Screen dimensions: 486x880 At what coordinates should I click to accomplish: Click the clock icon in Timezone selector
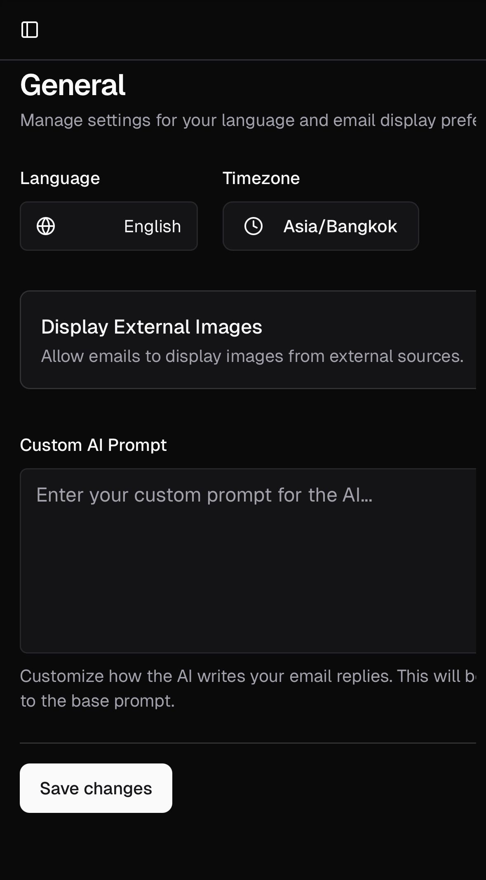pos(254,226)
